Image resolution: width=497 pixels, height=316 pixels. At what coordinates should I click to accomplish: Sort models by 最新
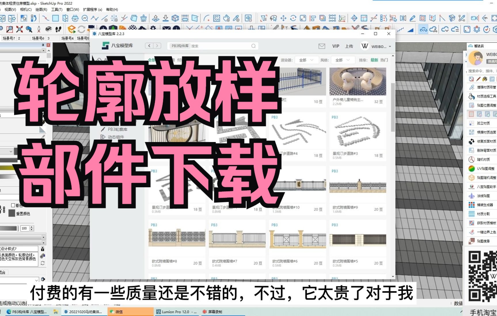(x=374, y=60)
